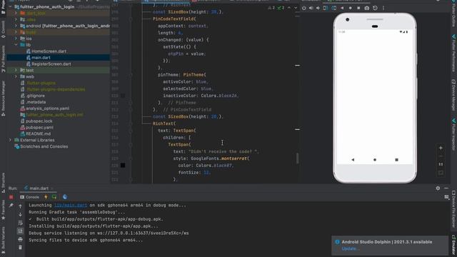Screen dimensions: 457x257
Task: Hide the Run panel minus icon
Action: [x=446, y=188]
